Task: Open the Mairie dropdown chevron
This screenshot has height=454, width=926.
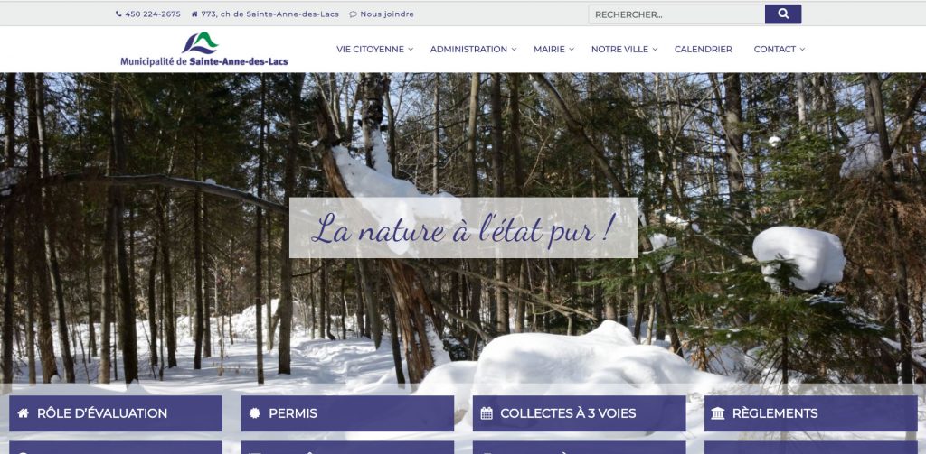Action: (x=572, y=50)
